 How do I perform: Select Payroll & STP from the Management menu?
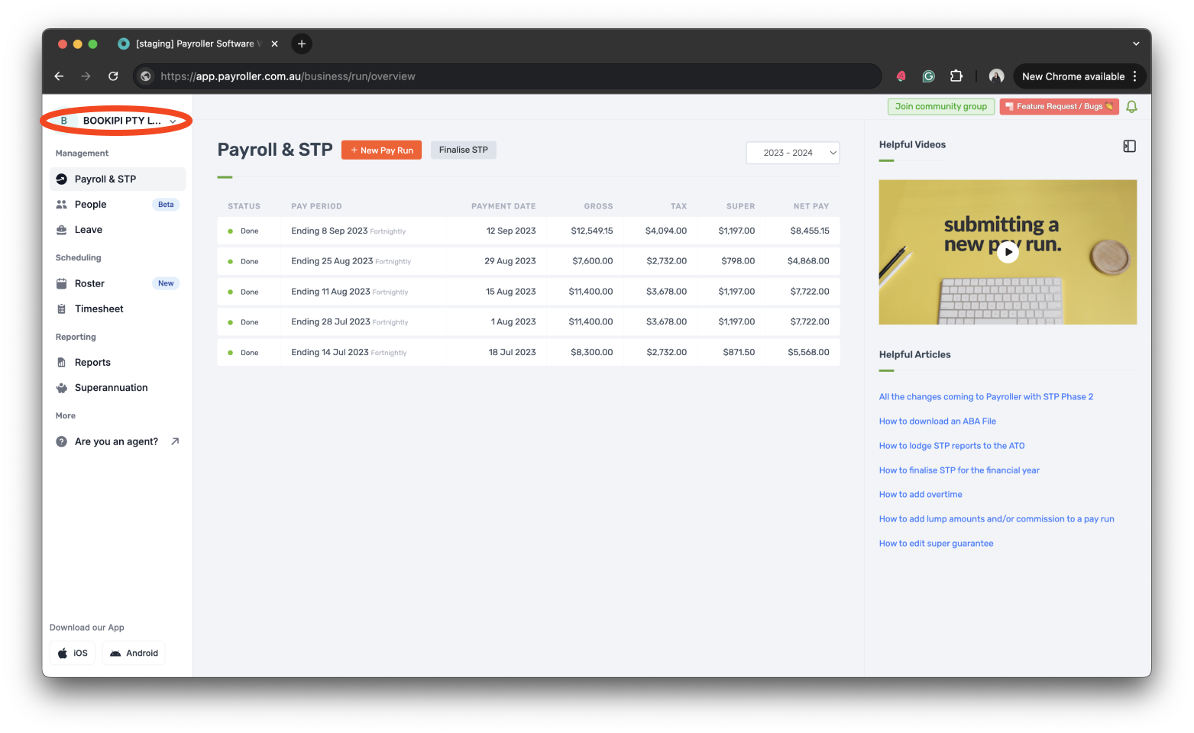click(x=105, y=178)
